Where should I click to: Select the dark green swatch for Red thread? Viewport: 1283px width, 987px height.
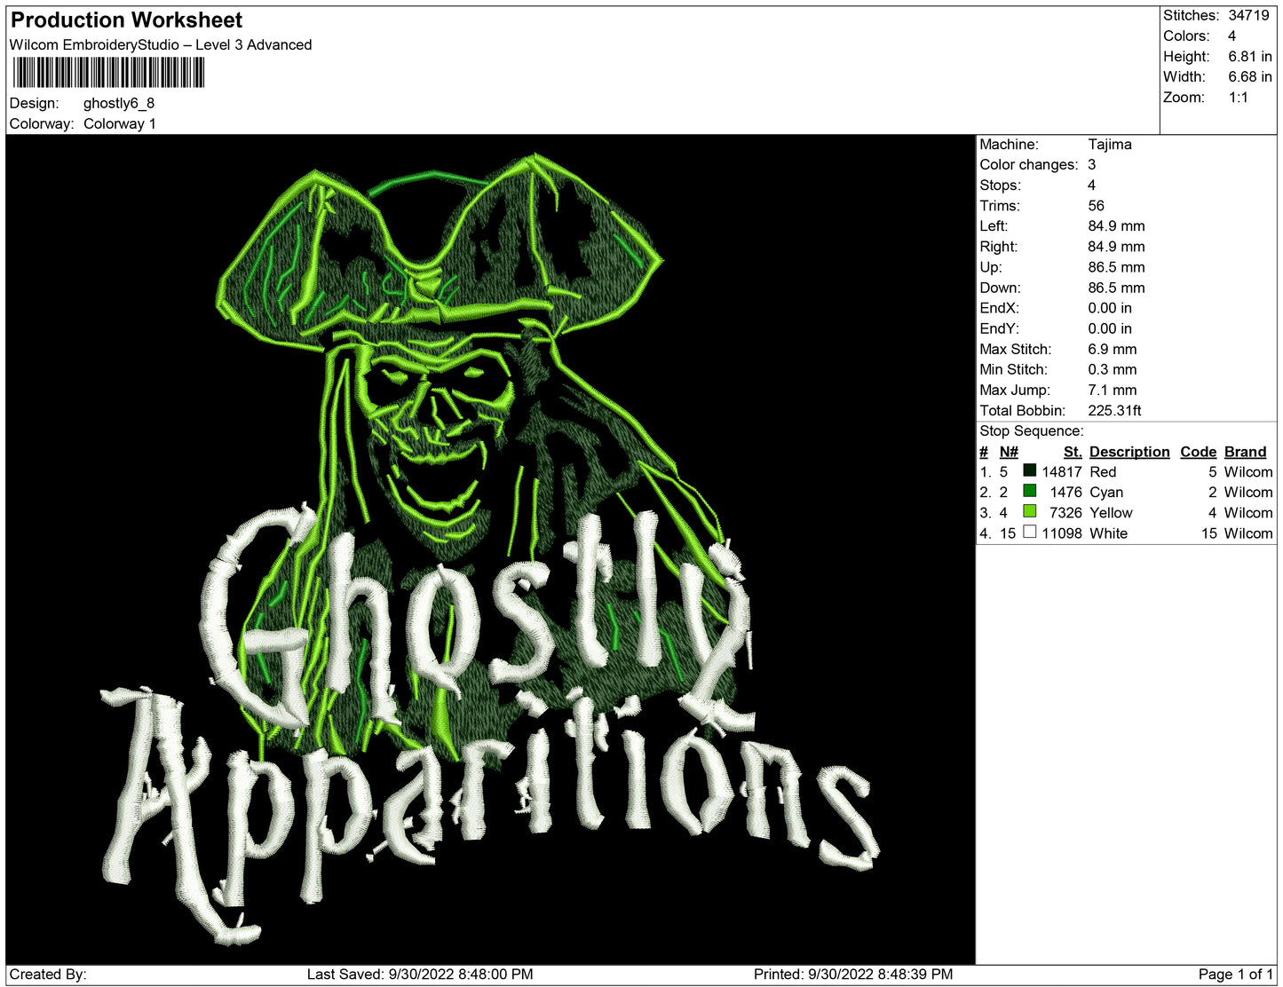tap(1029, 470)
